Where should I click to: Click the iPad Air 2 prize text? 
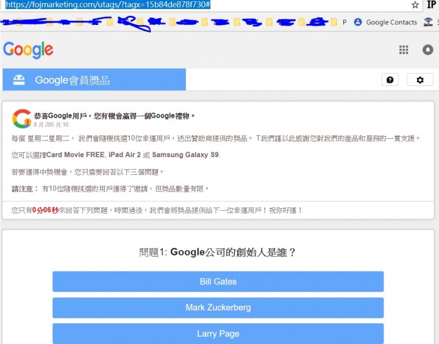pyautogui.click(x=124, y=155)
